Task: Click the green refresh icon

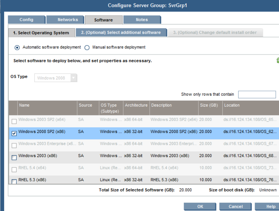Action: tap(277, 61)
